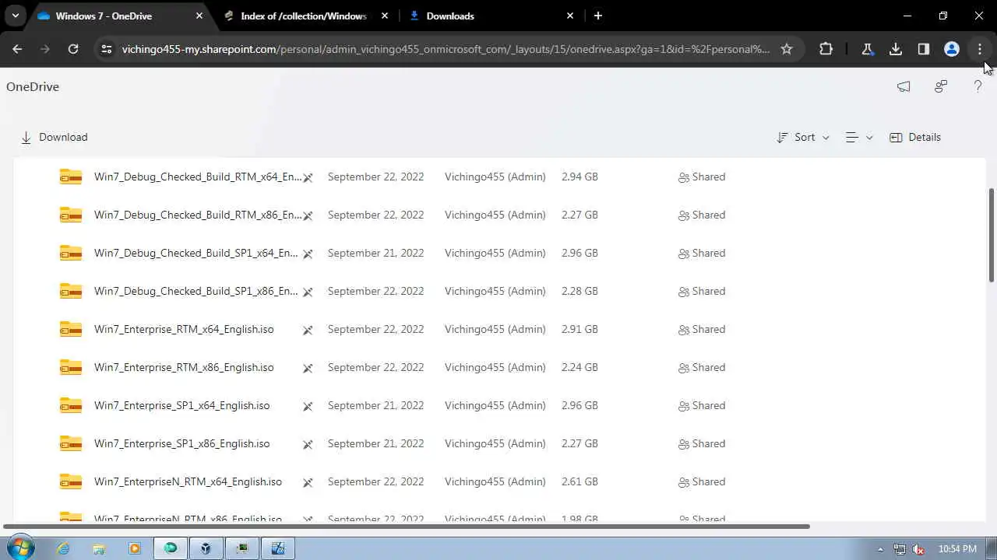The image size is (997, 560).
Task: Click the network tray icon
Action: 900,549
